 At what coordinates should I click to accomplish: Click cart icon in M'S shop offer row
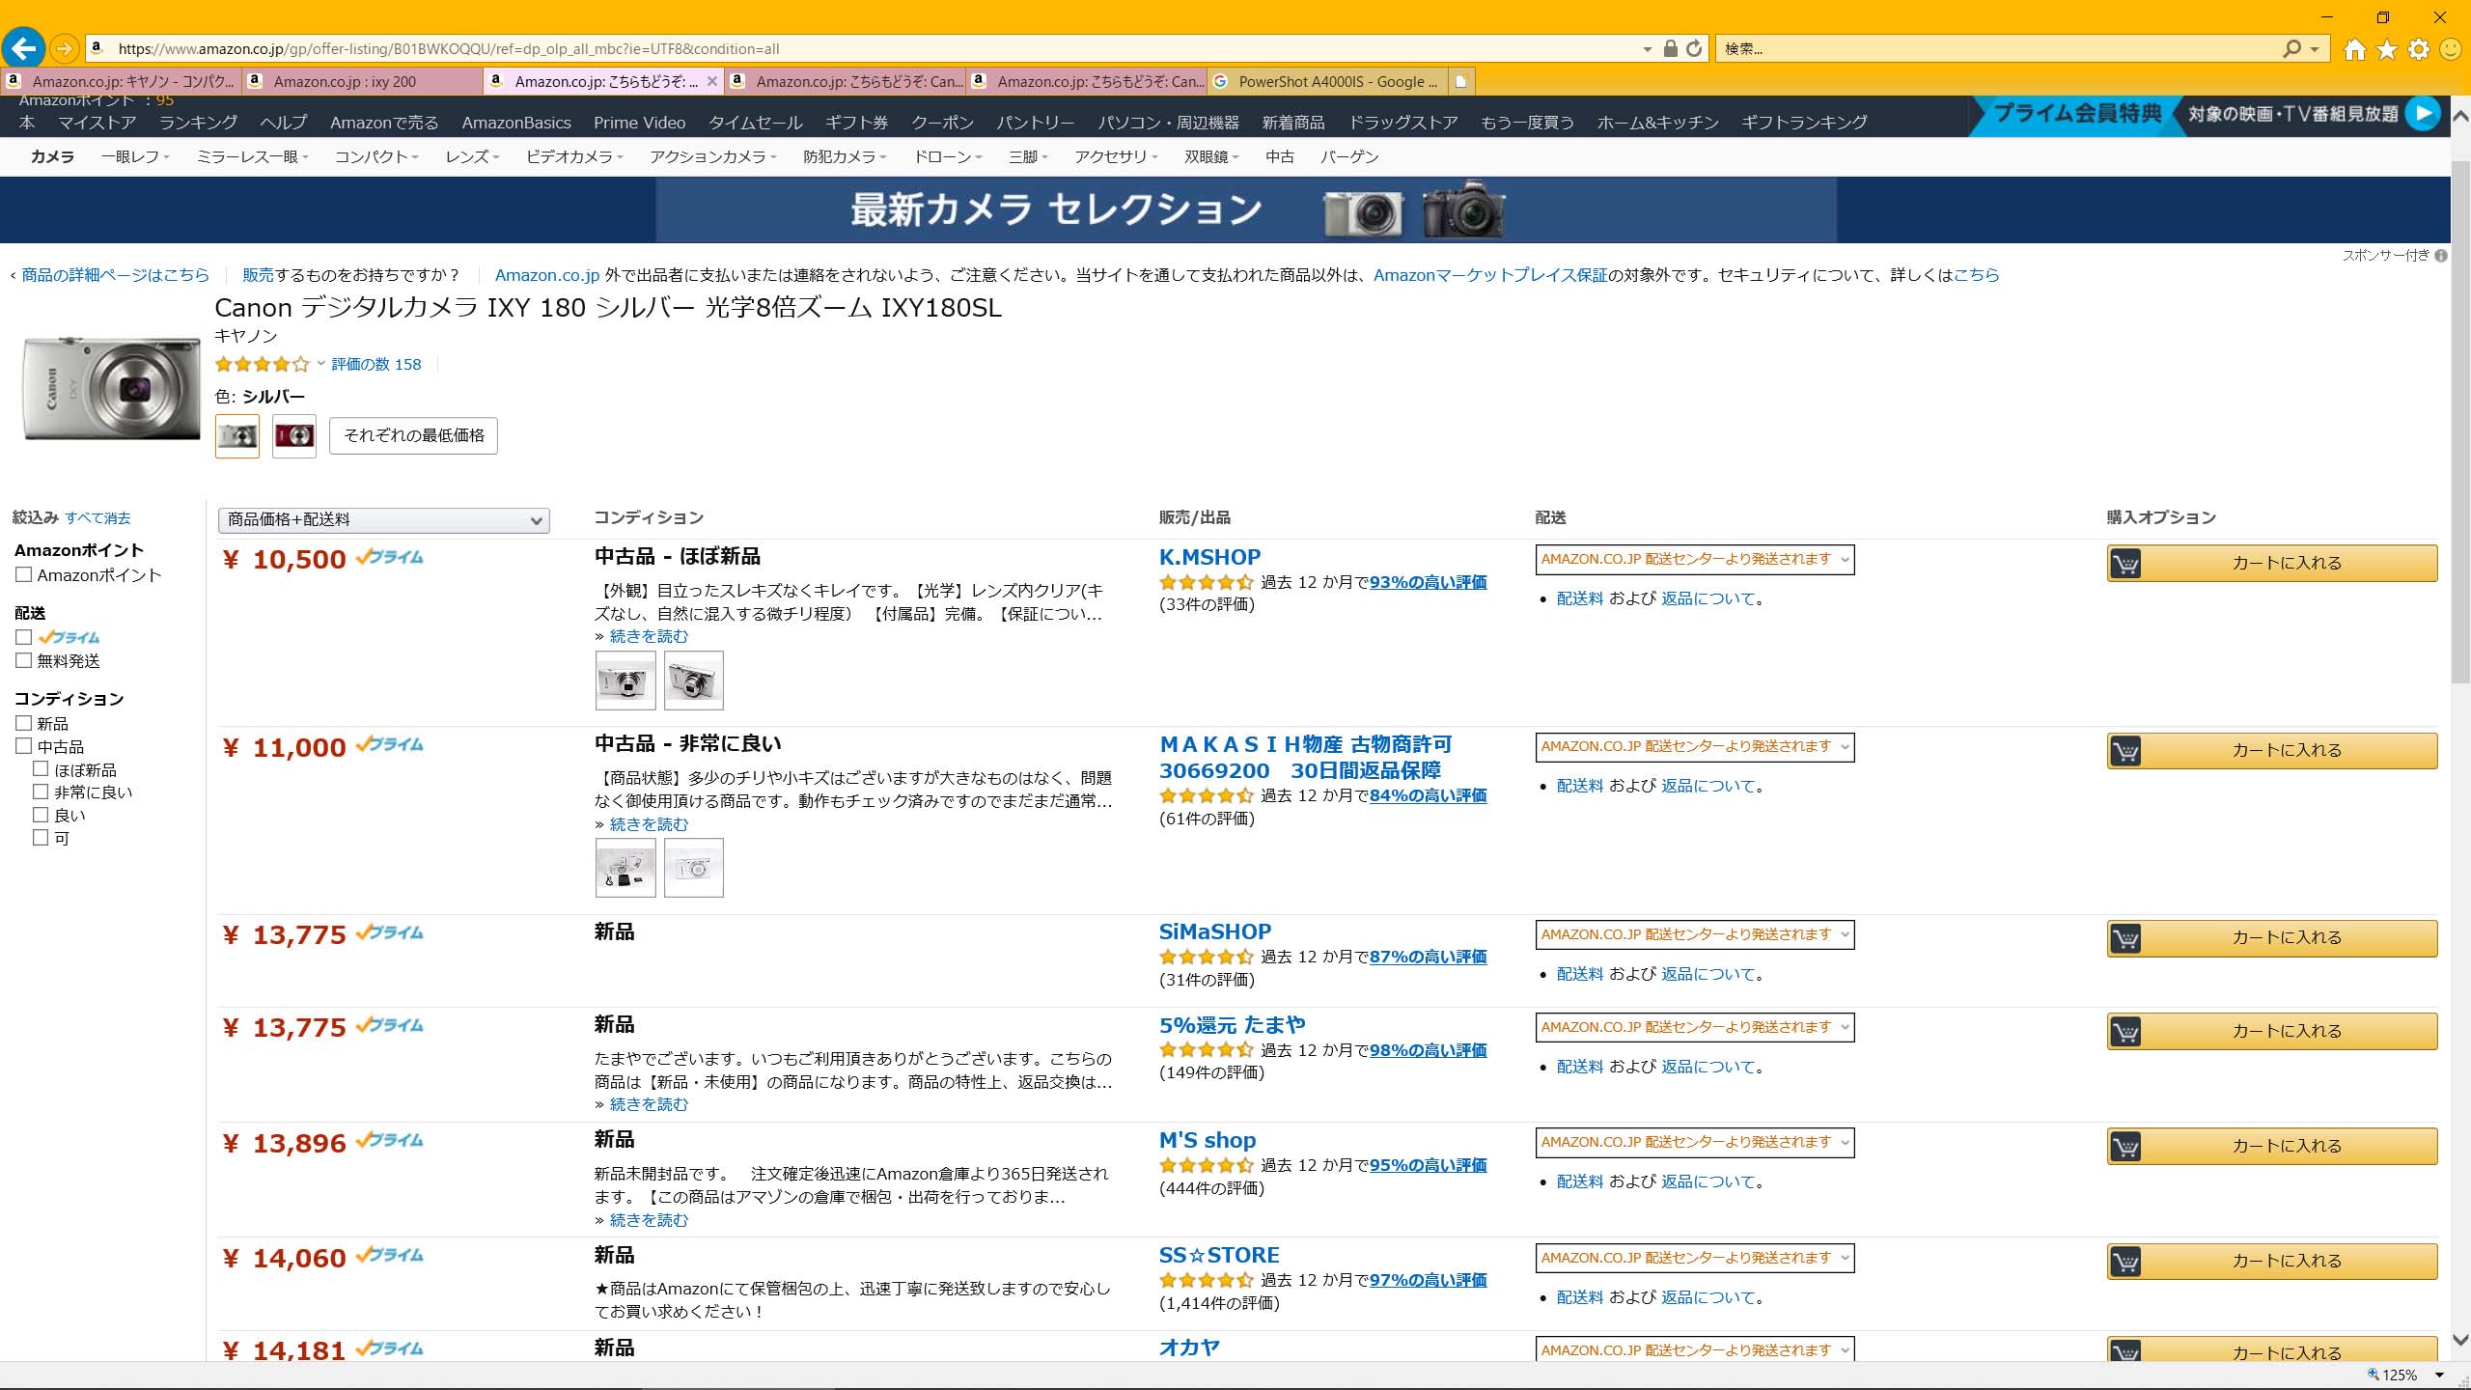pyautogui.click(x=2125, y=1147)
